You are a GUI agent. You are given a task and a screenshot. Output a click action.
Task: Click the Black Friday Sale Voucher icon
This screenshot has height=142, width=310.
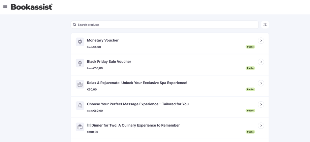[80, 63]
